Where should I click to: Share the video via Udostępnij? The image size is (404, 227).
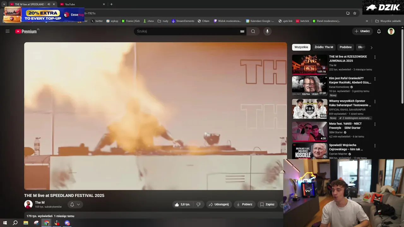[219, 204]
